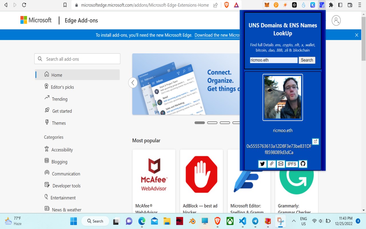Open the Extensions puzzle piece menu
The width and height of the screenshot is (366, 229).
pyautogui.click(x=331, y=5)
